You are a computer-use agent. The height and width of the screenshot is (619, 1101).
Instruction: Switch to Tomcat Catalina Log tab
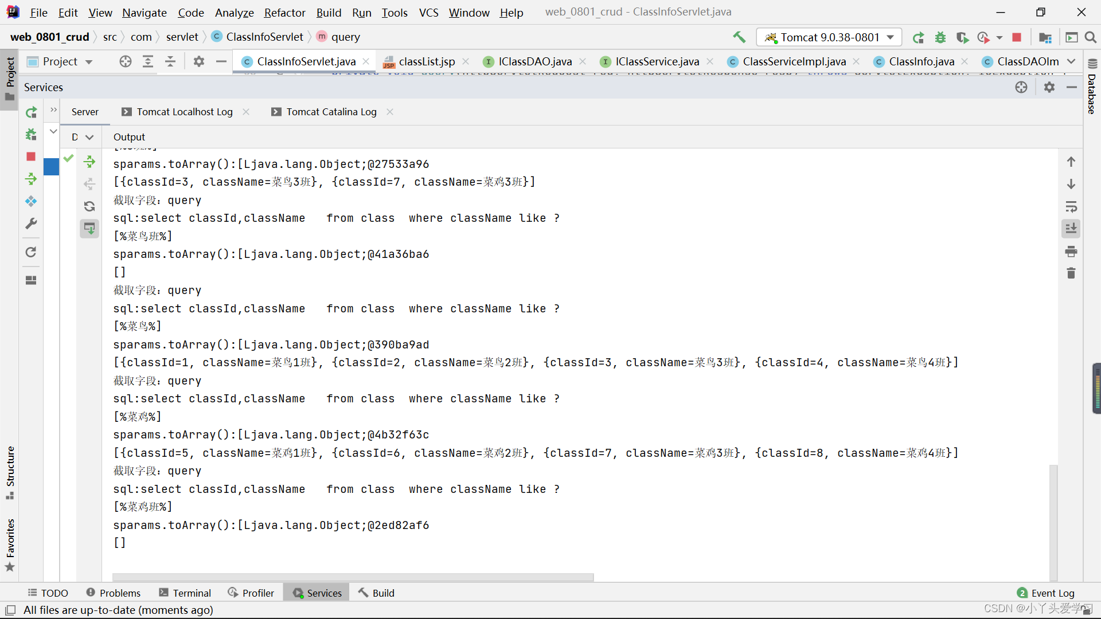pos(331,112)
